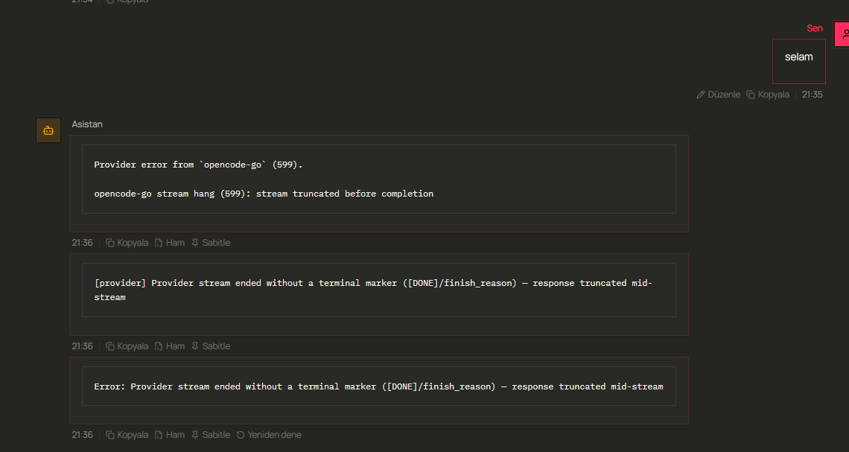Viewport: 849px width, 452px height.
Task: Click the '[provider] Provider stream ended' text
Action: (373, 290)
